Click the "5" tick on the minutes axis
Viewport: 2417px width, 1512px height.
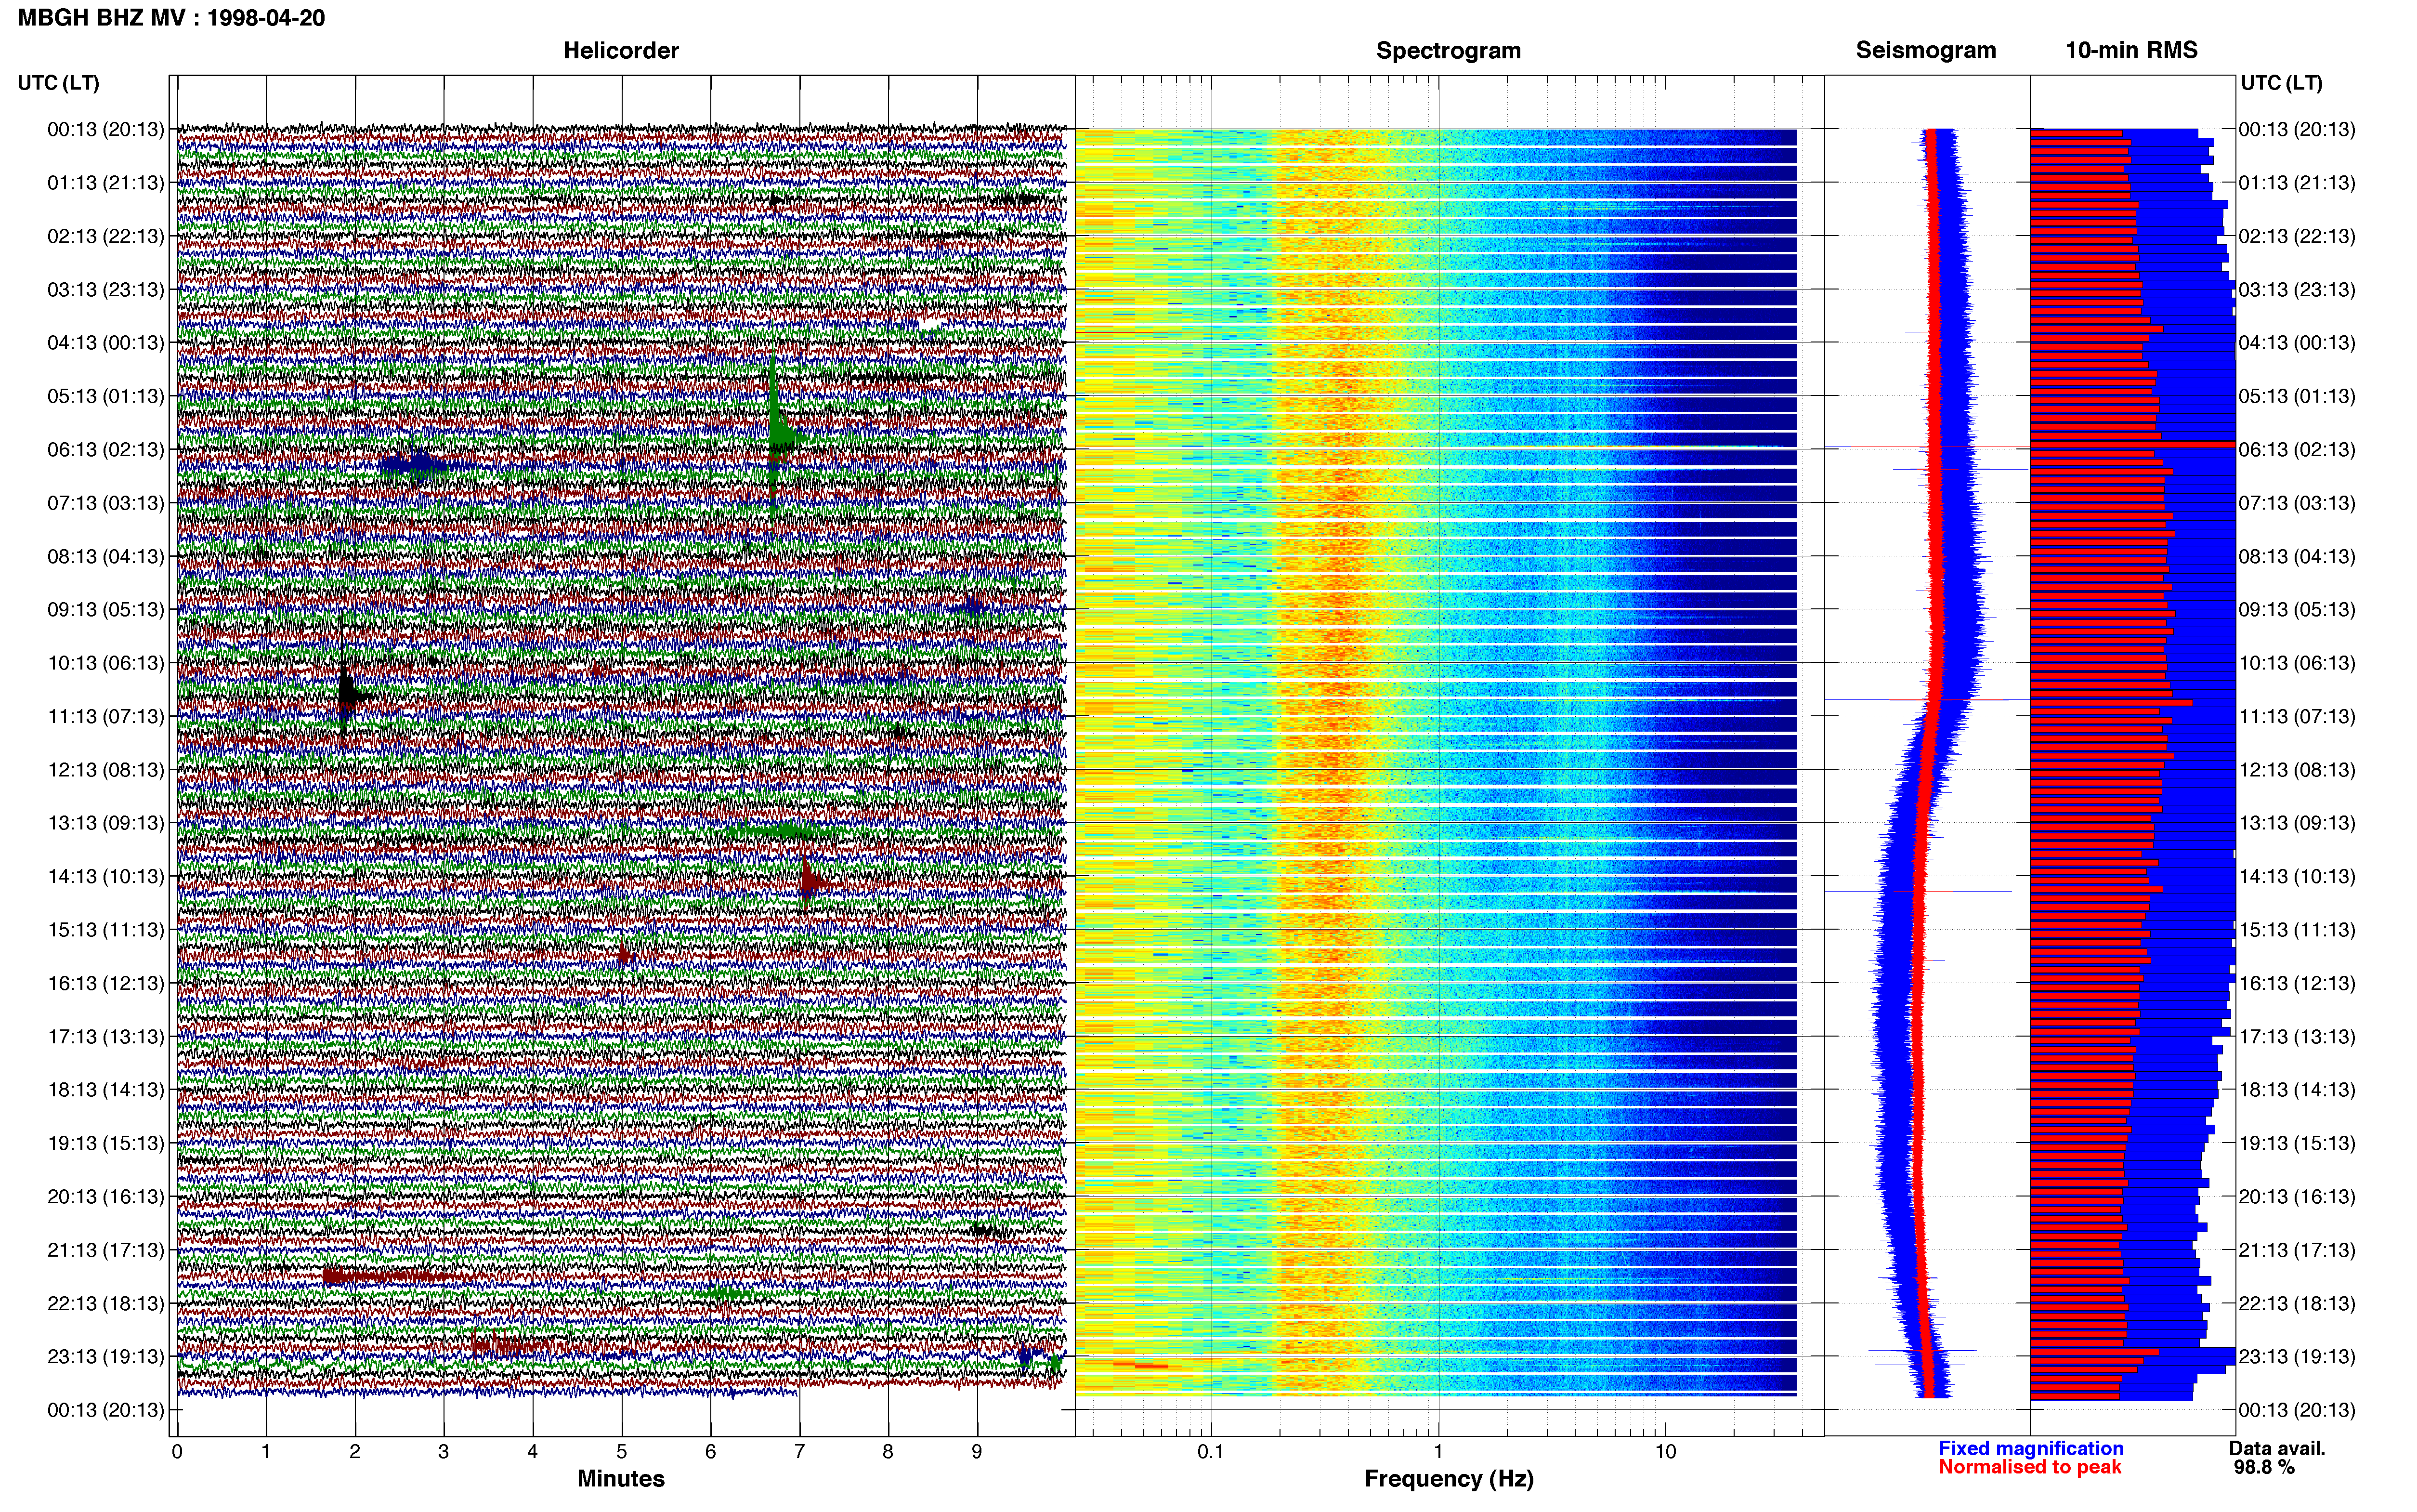pyautogui.click(x=622, y=1451)
